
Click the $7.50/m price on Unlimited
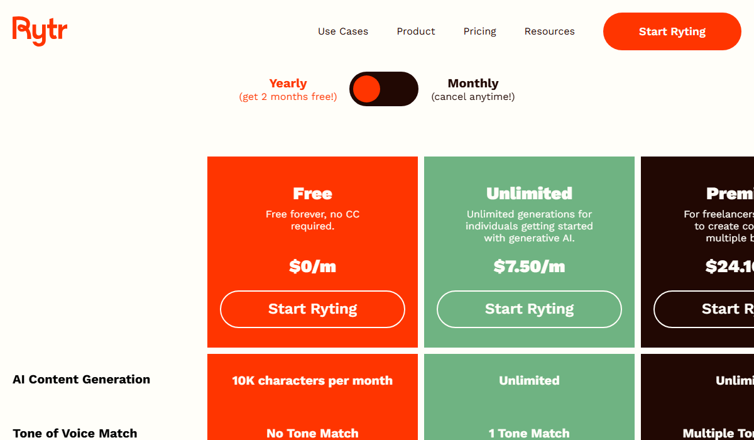pos(529,267)
